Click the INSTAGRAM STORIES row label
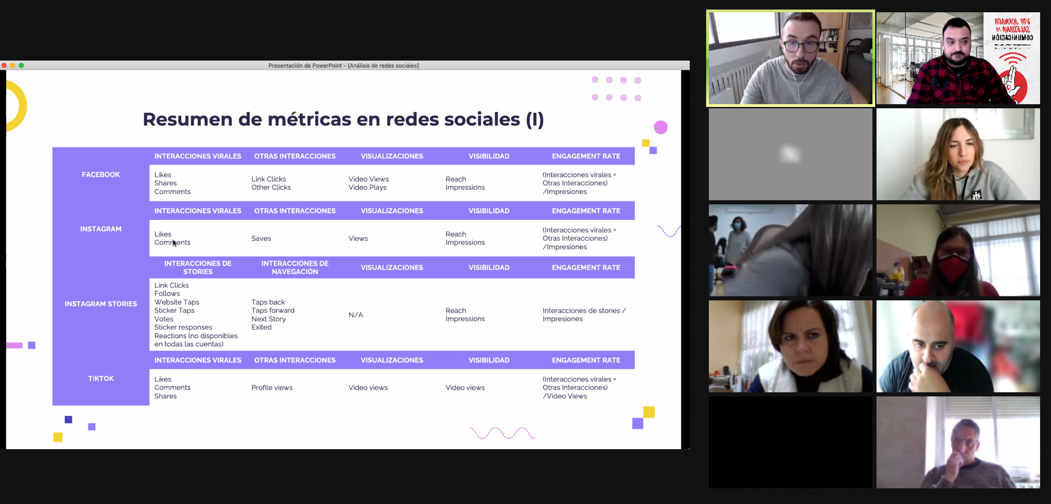Screen dimensions: 1051x504 pyautogui.click(x=101, y=304)
